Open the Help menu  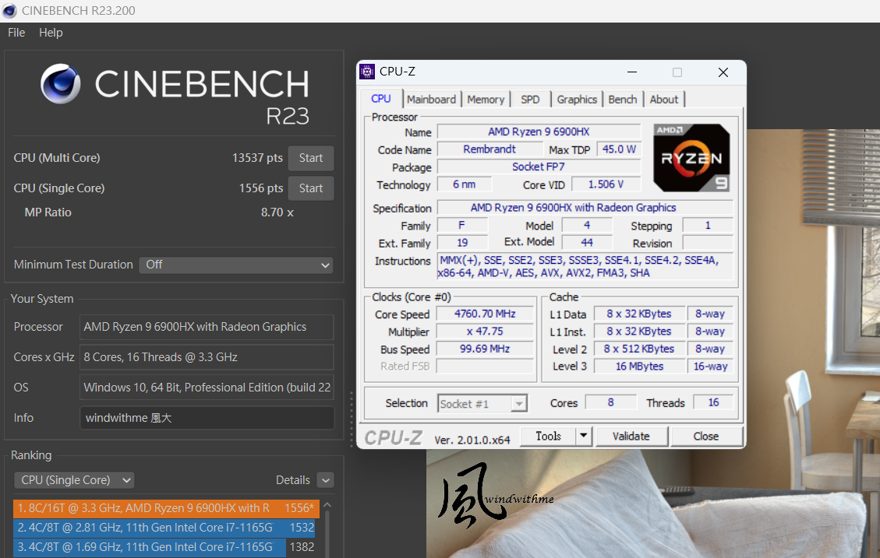click(51, 33)
